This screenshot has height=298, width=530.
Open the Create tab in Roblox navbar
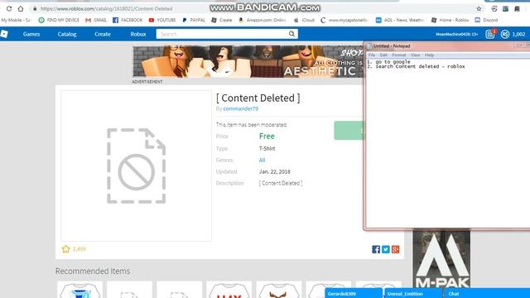click(103, 34)
